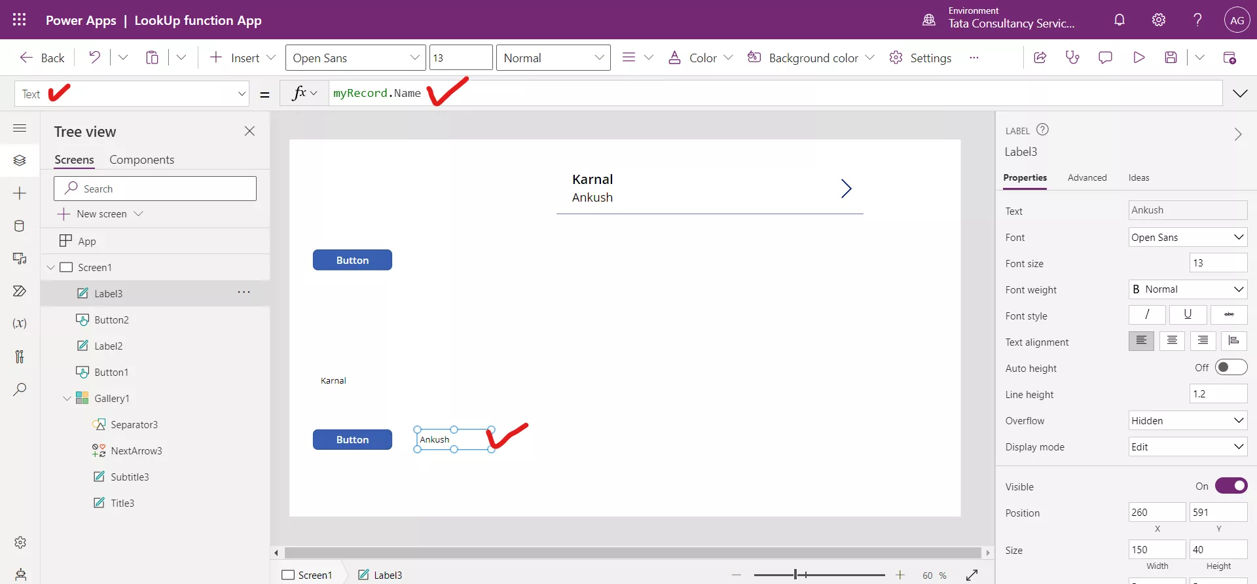Toggle strikethrough font style
This screenshot has height=584, width=1257.
click(1229, 315)
